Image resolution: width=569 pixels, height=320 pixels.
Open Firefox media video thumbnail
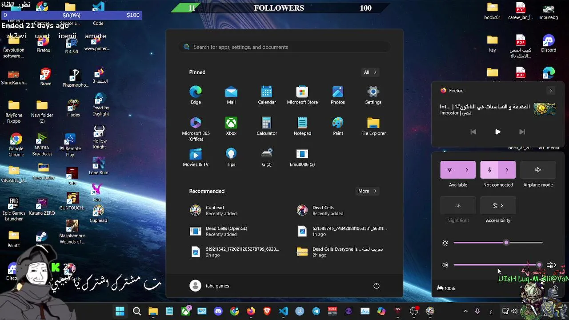pos(545,109)
